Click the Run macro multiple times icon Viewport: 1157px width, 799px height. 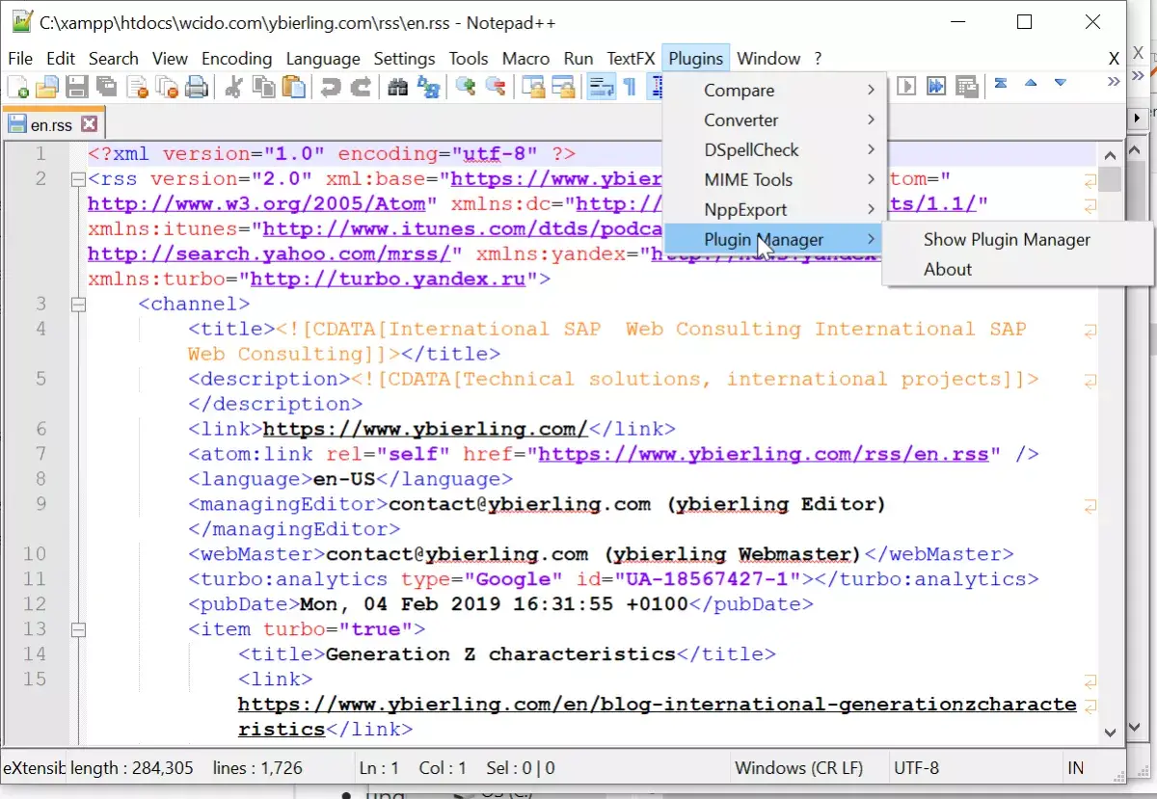[x=936, y=87]
